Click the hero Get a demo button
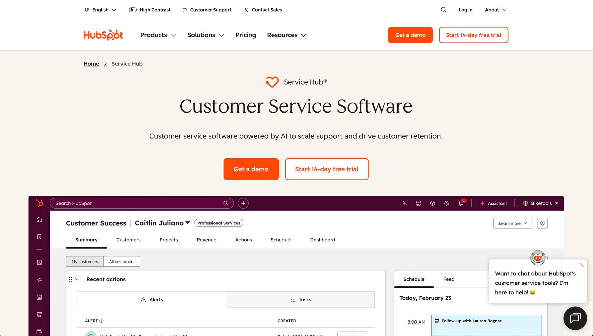This screenshot has width=593, height=336. 251,169
